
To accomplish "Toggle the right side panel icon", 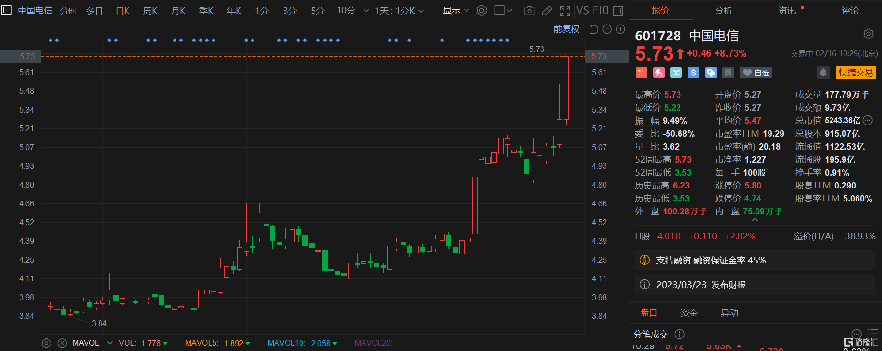I will tap(618, 11).
